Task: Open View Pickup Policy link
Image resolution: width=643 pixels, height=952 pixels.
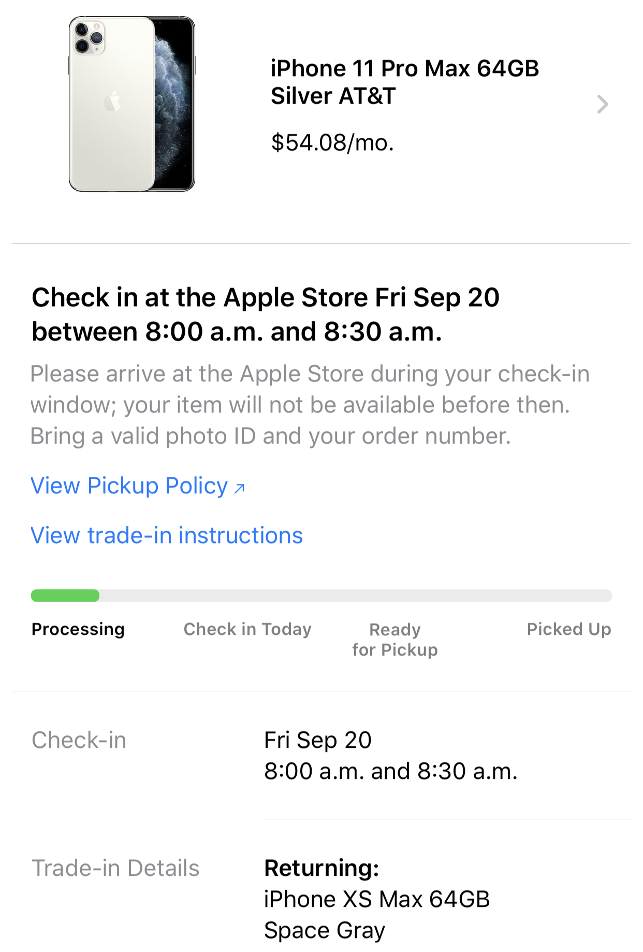Action: [x=129, y=486]
